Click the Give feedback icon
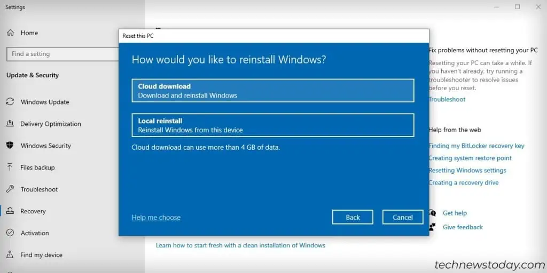This screenshot has width=547, height=273. coord(433,227)
